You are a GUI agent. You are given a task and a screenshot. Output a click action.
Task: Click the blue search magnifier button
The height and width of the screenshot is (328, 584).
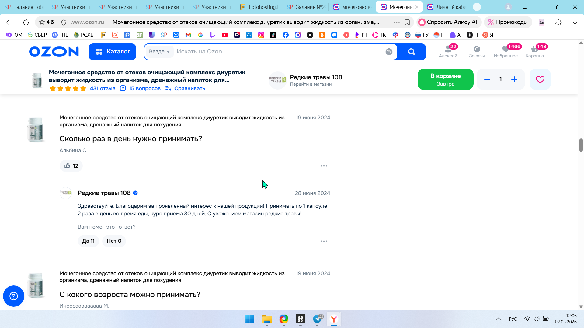click(x=411, y=52)
